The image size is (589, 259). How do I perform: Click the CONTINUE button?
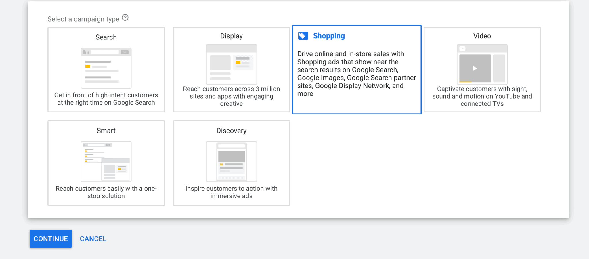[51, 239]
